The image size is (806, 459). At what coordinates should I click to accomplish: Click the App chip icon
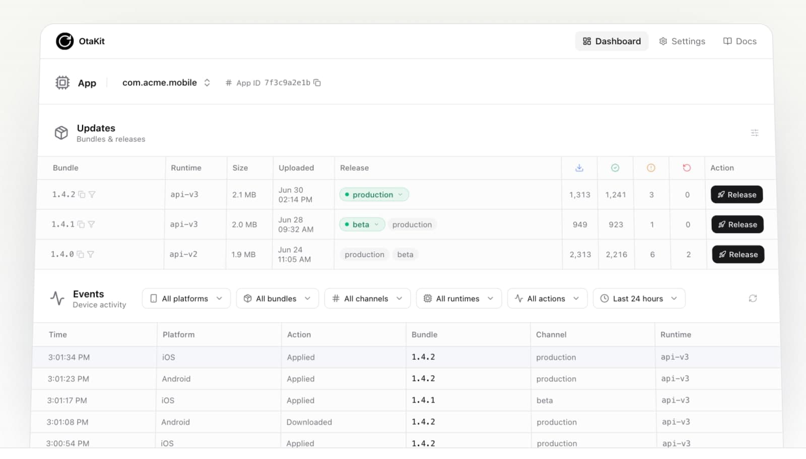click(62, 83)
